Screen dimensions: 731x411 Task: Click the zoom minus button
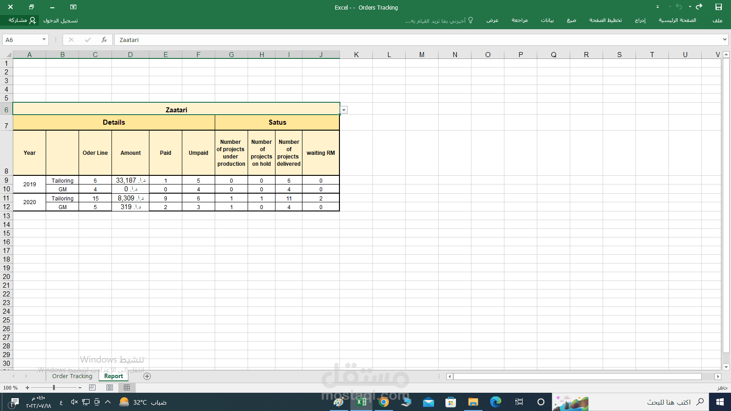point(80,388)
